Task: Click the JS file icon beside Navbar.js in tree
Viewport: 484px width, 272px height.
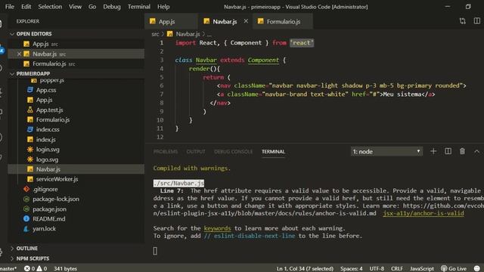Action: [30, 169]
